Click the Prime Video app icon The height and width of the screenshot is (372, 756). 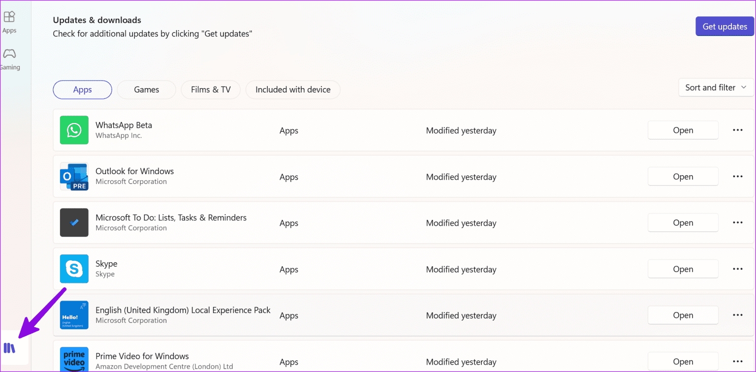tap(74, 360)
